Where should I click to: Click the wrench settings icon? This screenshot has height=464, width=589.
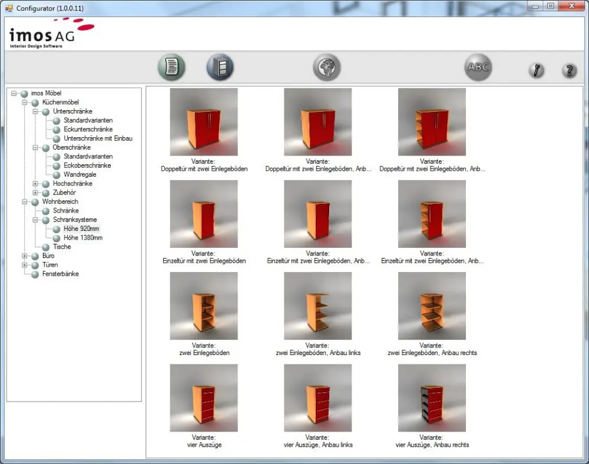536,70
